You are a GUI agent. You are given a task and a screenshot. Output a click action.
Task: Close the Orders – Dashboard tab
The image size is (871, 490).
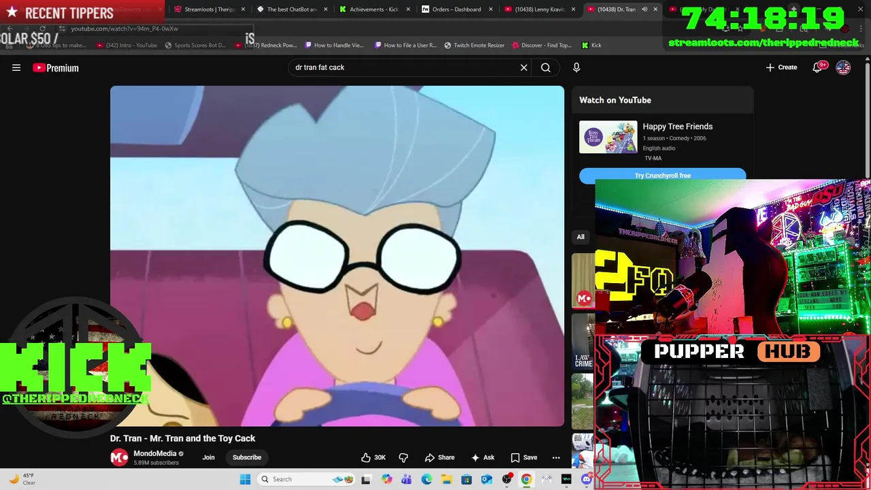[x=491, y=10]
